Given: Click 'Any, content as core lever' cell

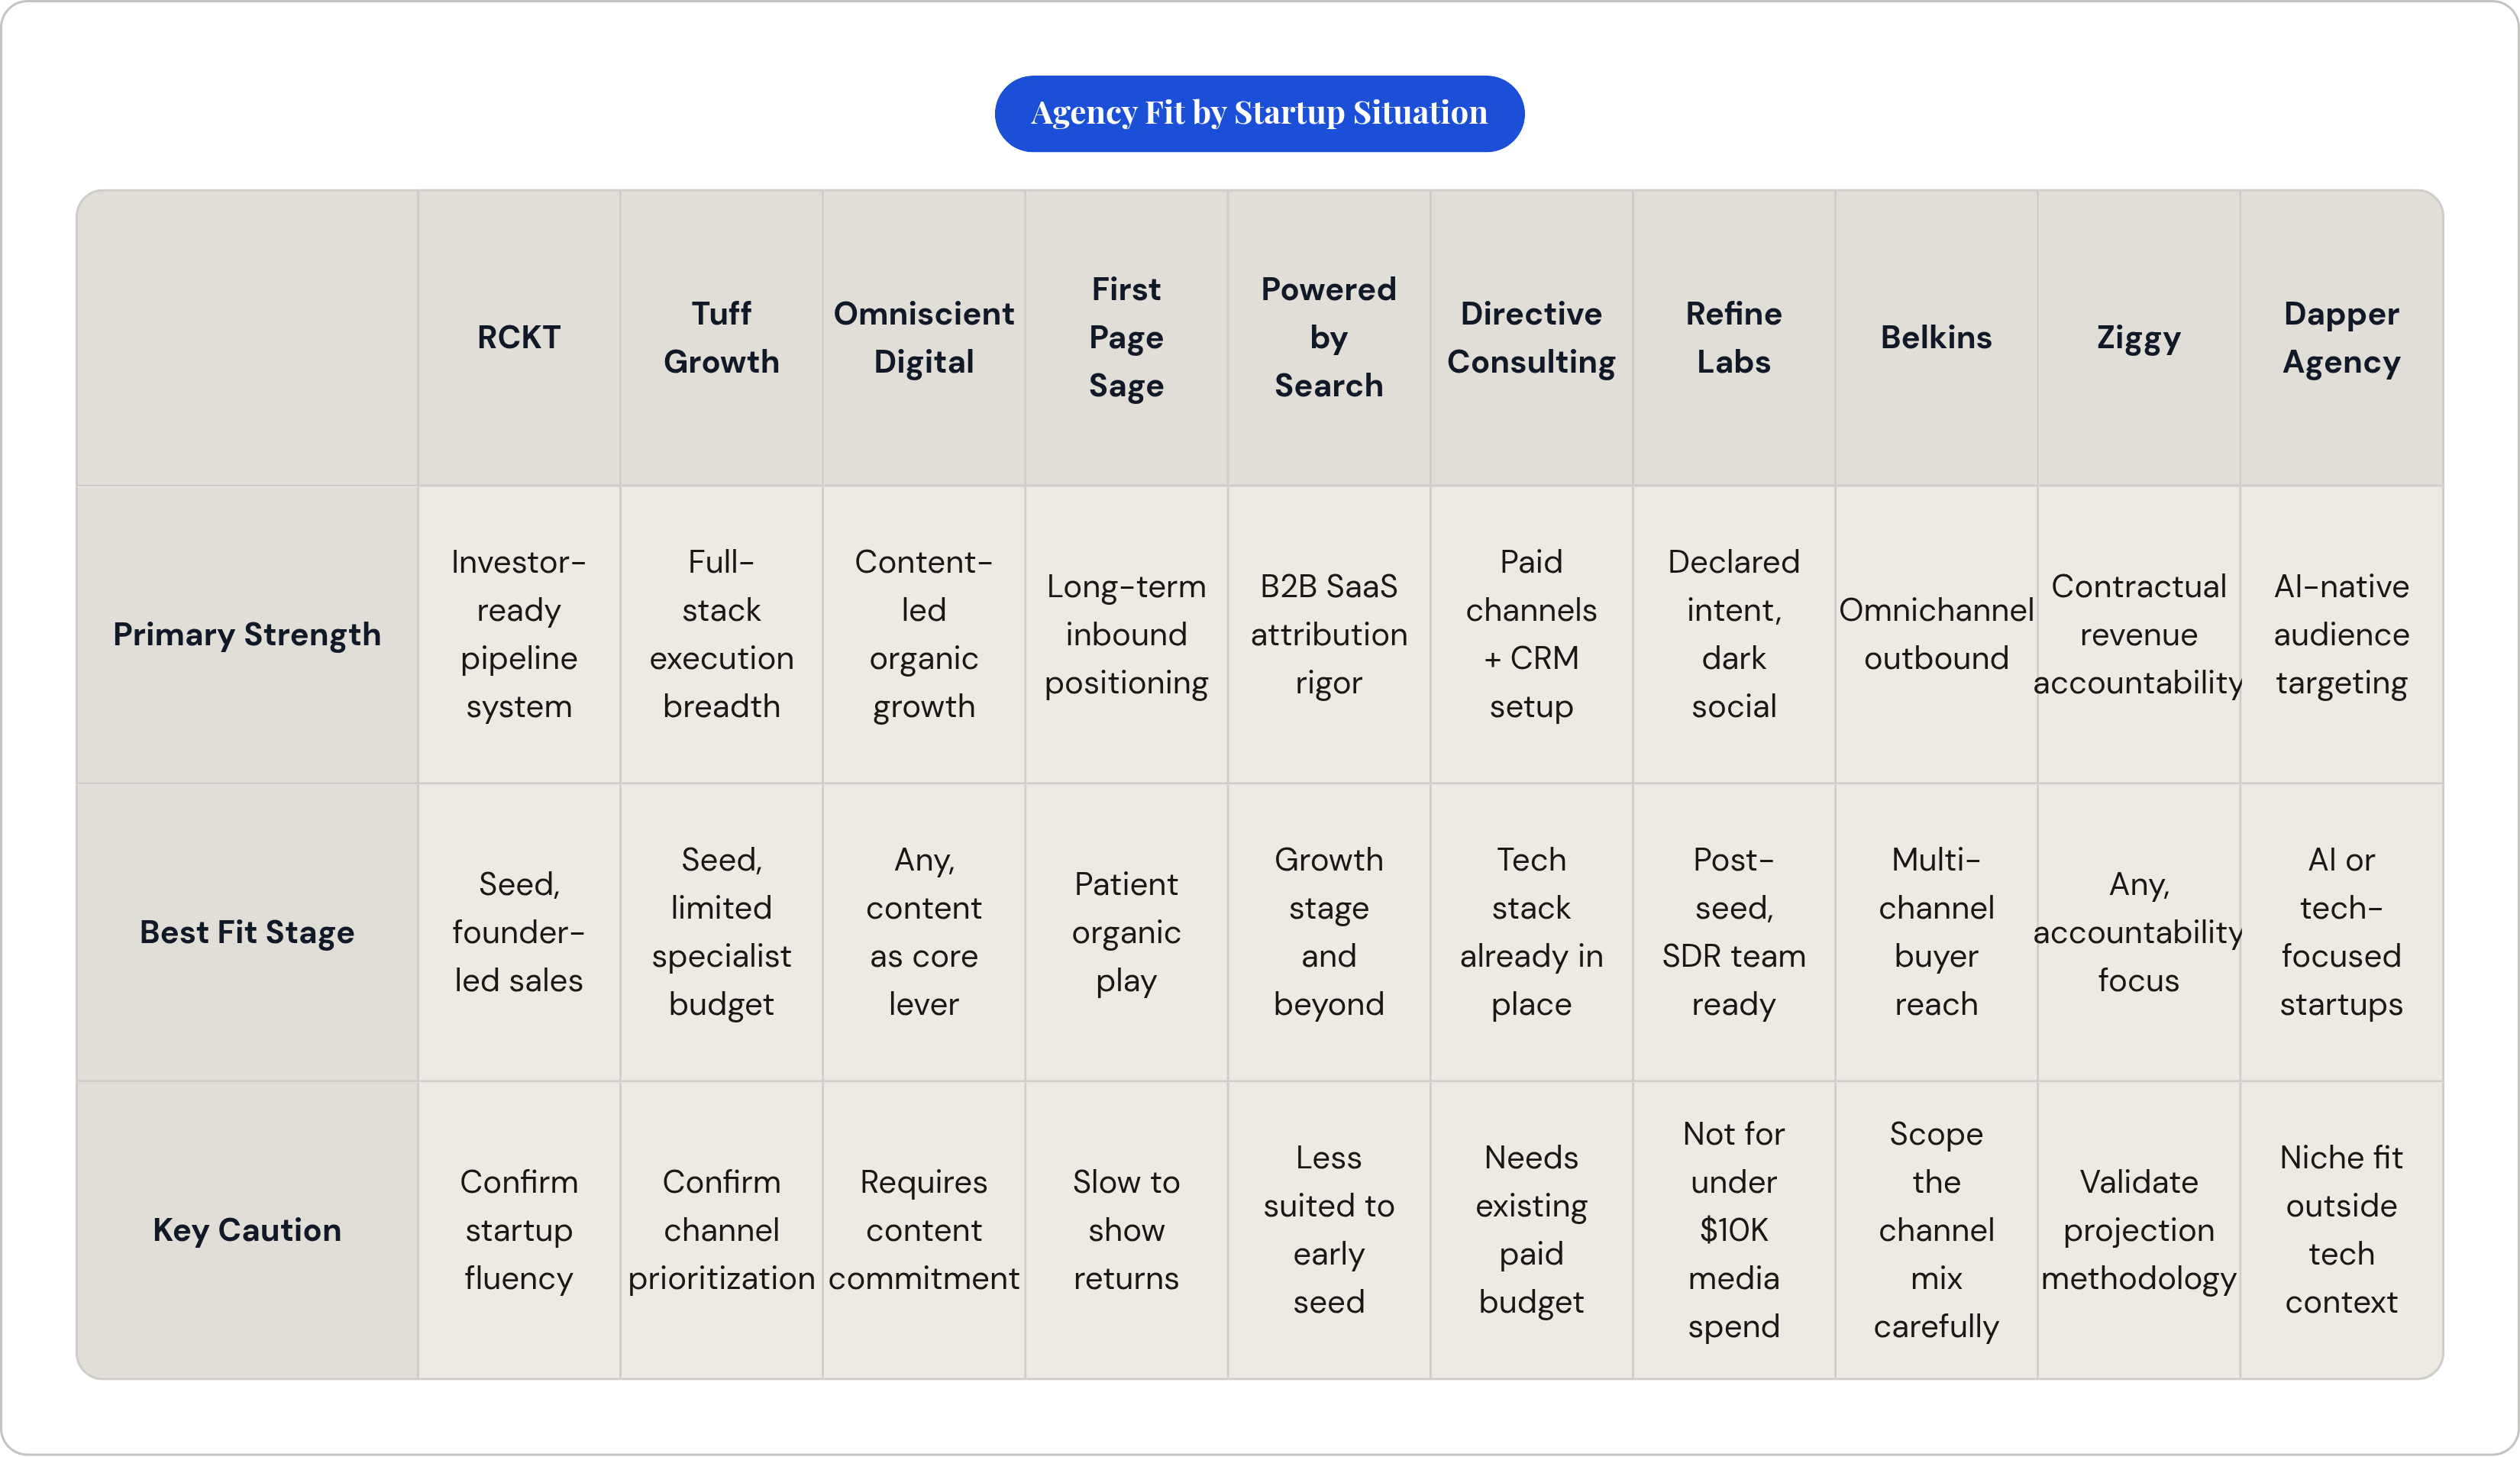Looking at the screenshot, I should (924, 932).
